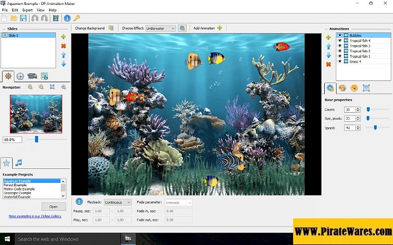
Task: Hide the Bubbles animation eye icon
Action: pos(340,35)
